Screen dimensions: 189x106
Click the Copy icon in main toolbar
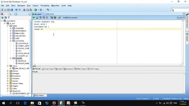pos(27,10)
